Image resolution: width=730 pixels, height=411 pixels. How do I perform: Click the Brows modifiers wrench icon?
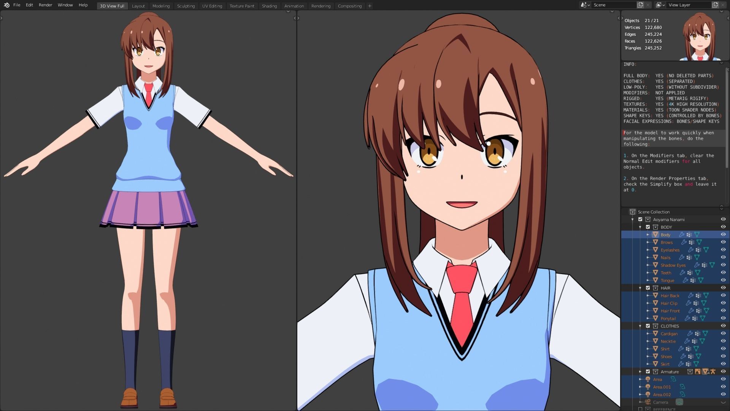point(684,242)
